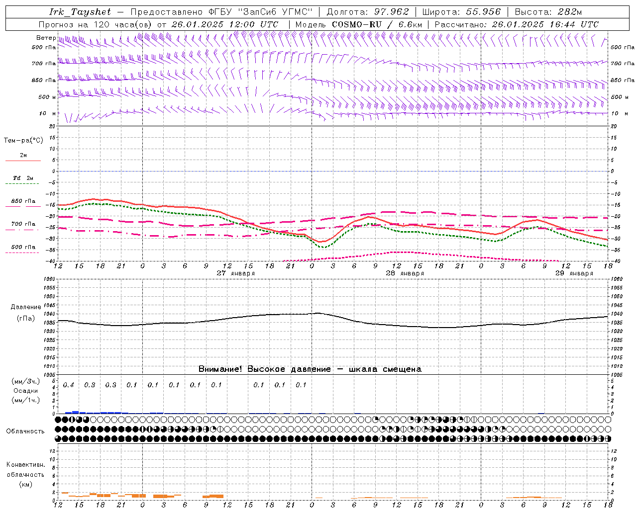Screen dimensions: 637x509
Task: Click the '28 января' date label
Action: tap(405, 273)
